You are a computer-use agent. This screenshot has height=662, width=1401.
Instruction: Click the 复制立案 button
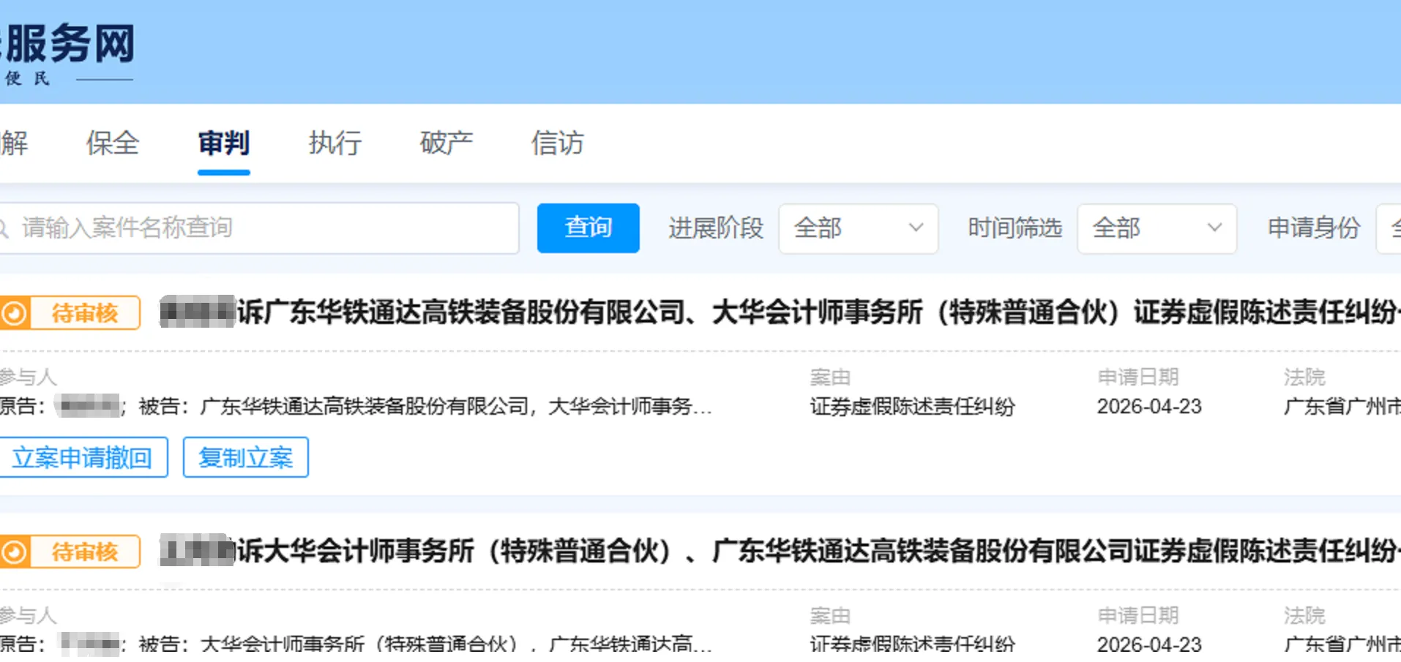coord(246,457)
